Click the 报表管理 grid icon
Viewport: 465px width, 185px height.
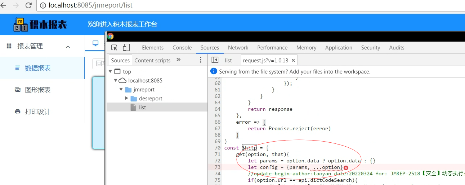coord(9,46)
